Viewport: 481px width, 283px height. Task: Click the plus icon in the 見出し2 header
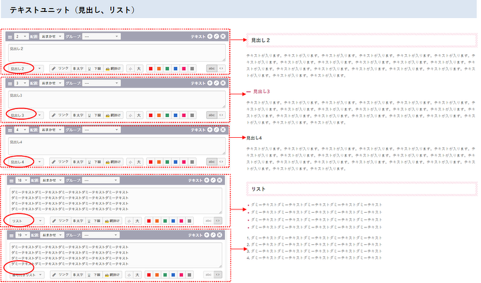209,36
